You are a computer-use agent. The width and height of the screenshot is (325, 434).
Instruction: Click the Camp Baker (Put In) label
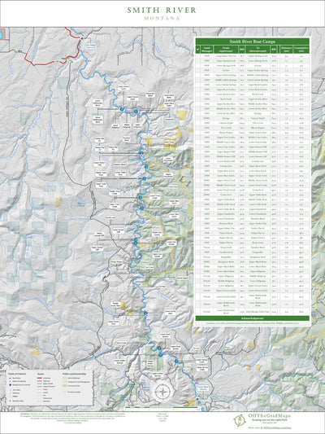[203, 388]
